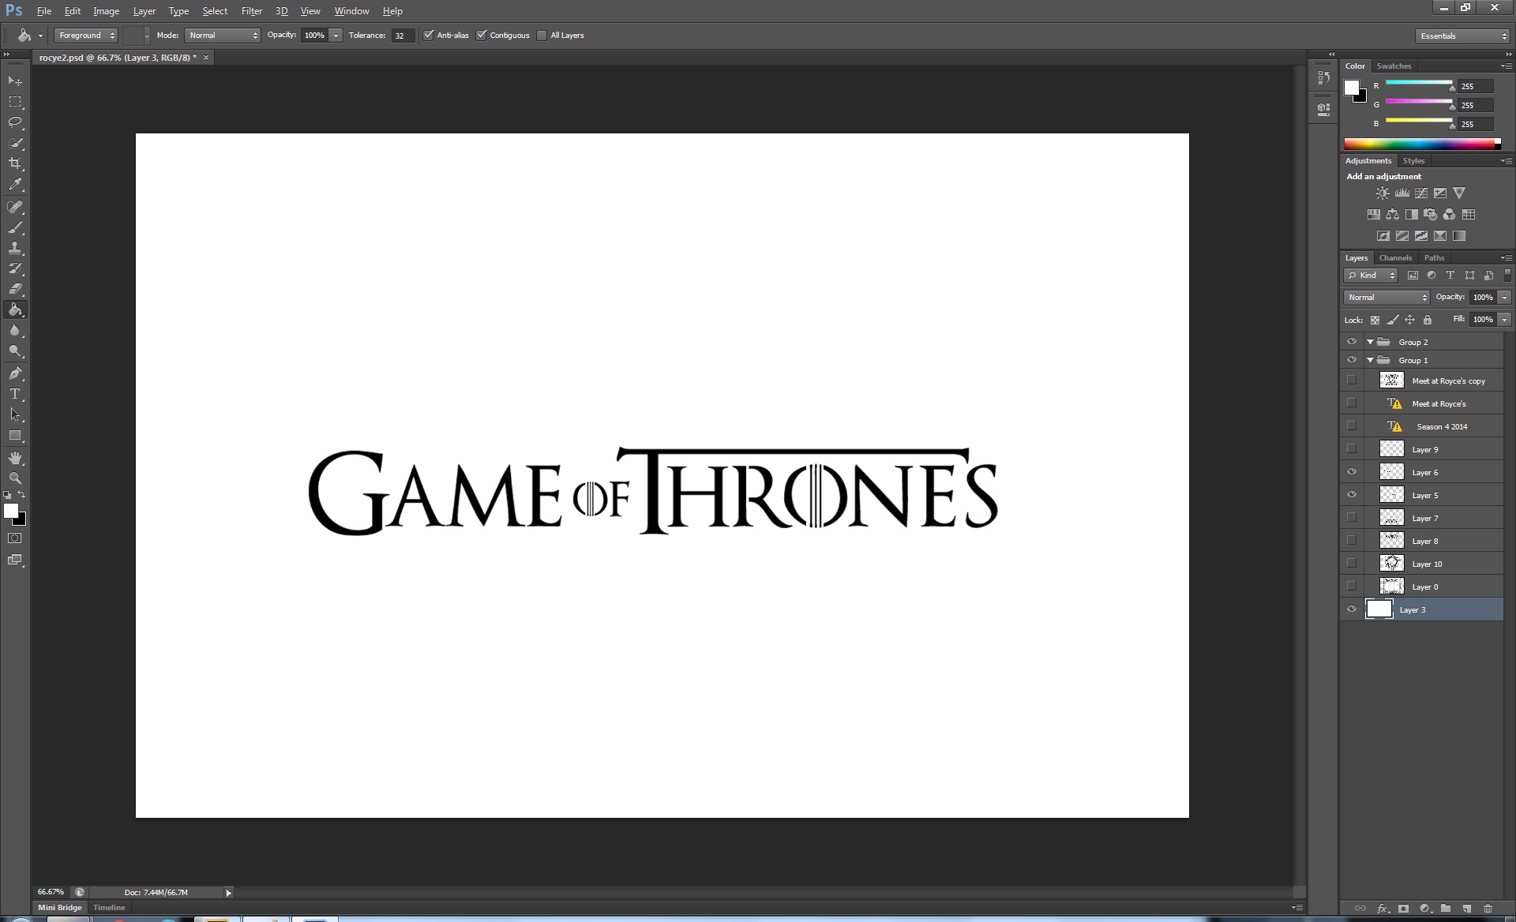Select the Clone Stamp tool
This screenshot has width=1516, height=922.
point(15,248)
